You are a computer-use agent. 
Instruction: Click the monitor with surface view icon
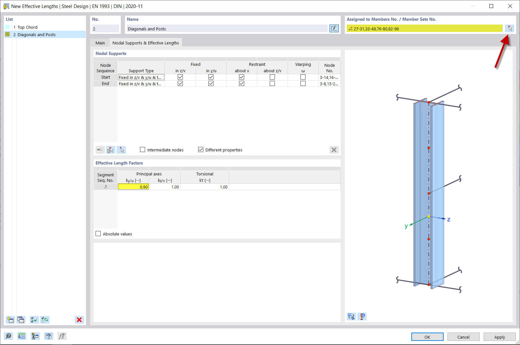pyautogui.click(x=49, y=336)
